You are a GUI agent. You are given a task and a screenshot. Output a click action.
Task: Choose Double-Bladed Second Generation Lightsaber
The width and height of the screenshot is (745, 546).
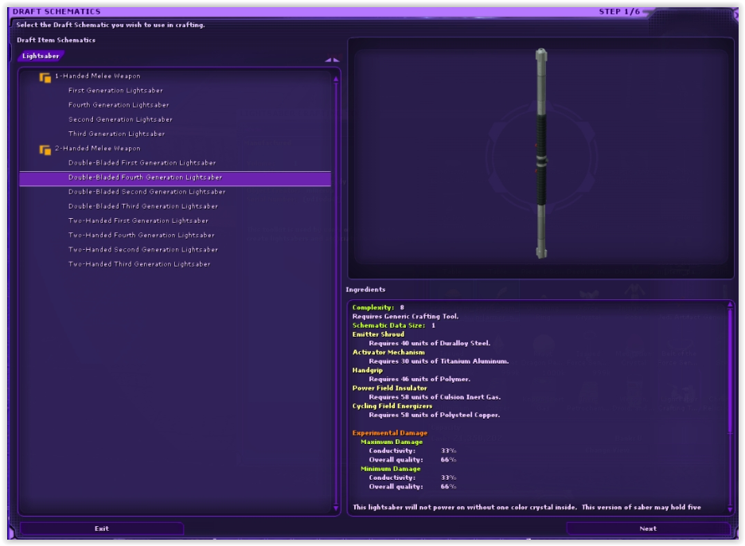pos(146,192)
